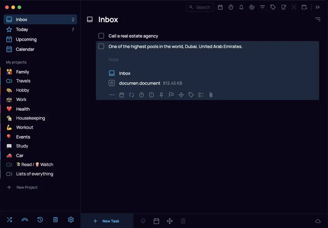328x228 pixels.
Task: Click the tag icon in the top toolbar
Action: click(x=273, y=7)
